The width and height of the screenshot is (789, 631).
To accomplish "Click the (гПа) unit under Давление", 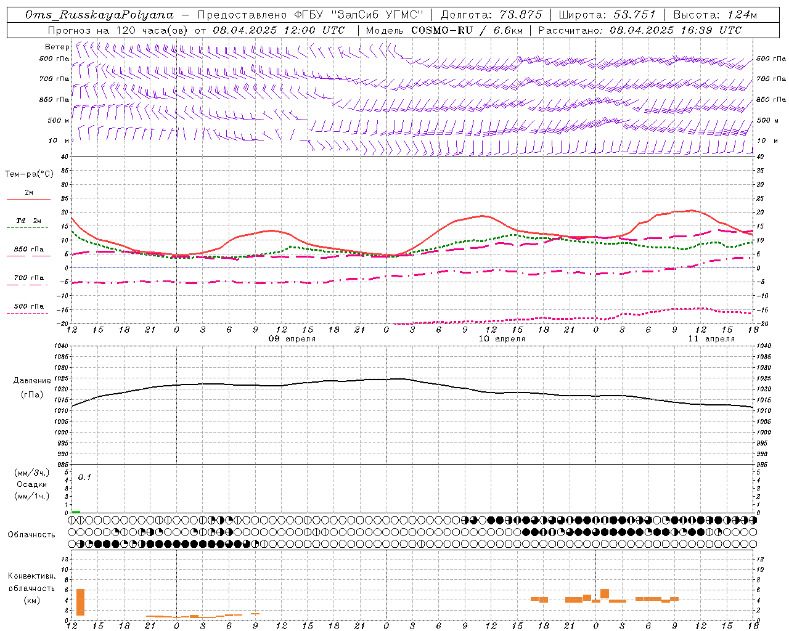I will click(x=32, y=395).
